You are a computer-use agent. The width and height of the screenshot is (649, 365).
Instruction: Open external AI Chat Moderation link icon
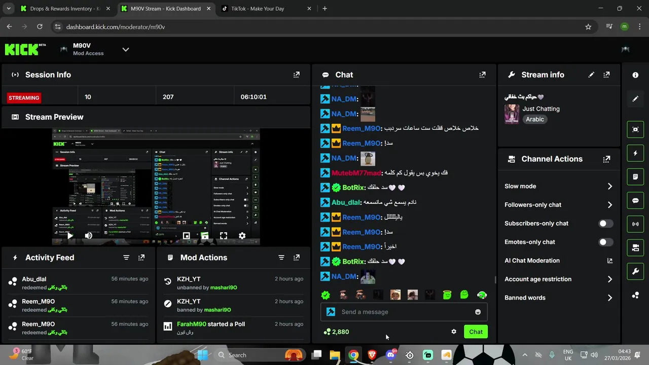pos(610,261)
